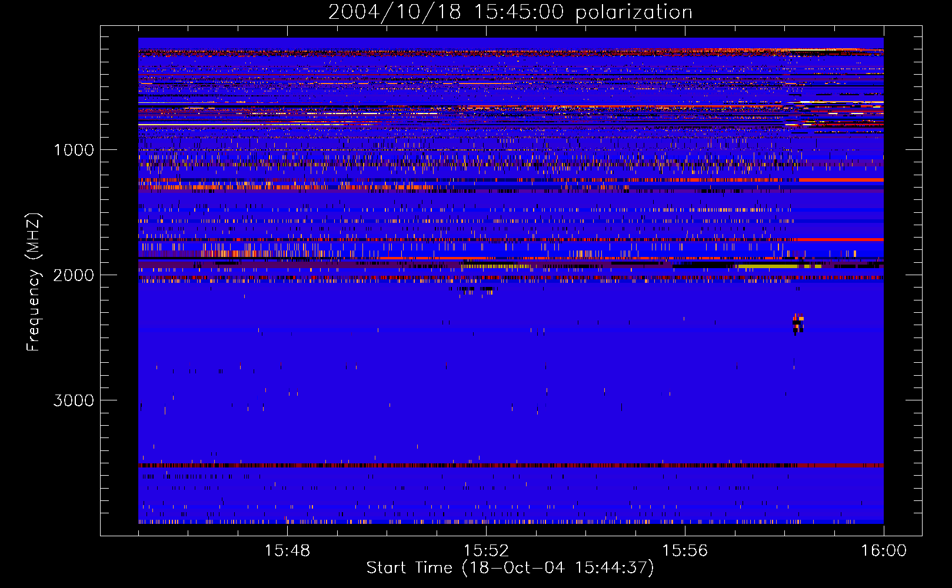Click the 16:00 time axis label

pos(884,551)
